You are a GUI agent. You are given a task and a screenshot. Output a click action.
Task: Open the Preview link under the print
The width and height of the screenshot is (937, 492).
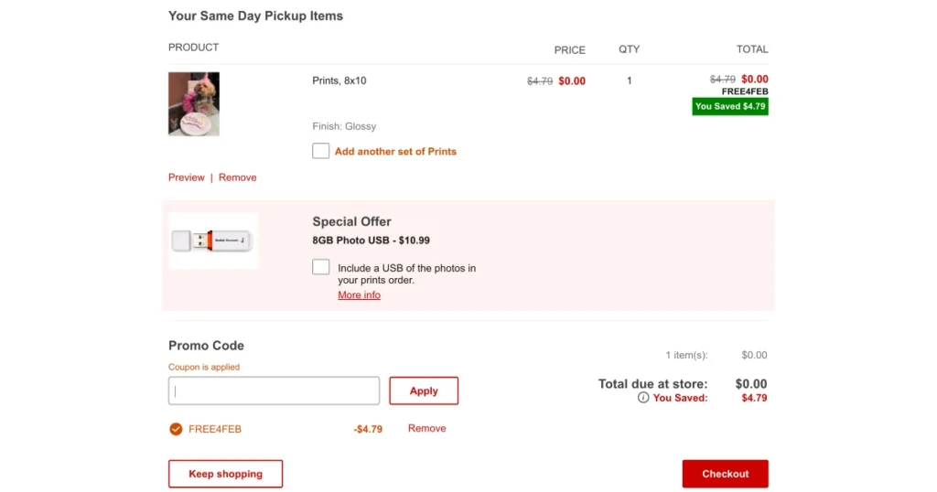click(x=187, y=177)
